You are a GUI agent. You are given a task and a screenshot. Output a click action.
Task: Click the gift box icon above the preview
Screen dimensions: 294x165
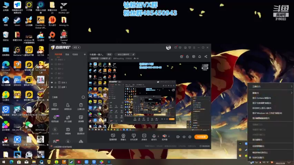181,56
